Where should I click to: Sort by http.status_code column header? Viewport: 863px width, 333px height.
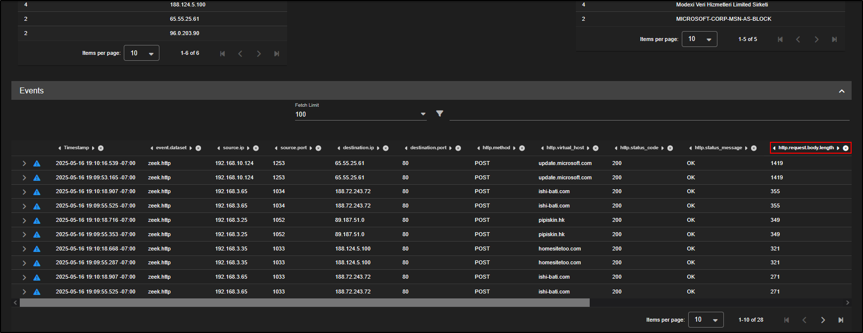[639, 148]
